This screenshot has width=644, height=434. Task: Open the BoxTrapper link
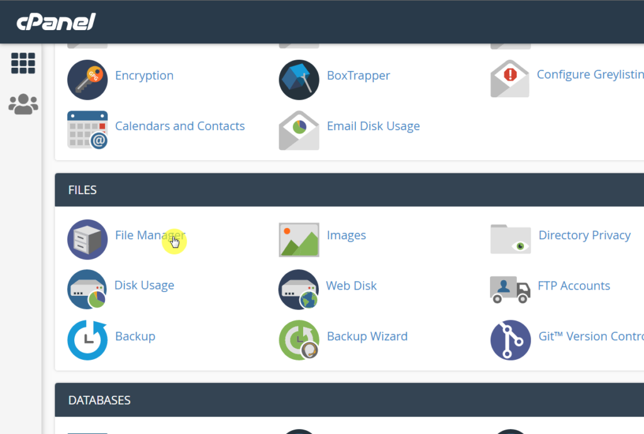click(358, 75)
